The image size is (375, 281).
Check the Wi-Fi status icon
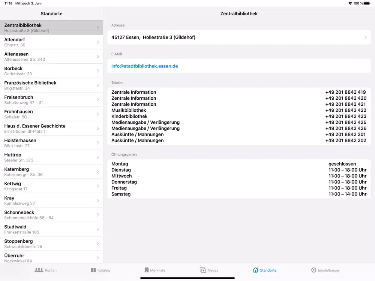tap(350, 3)
